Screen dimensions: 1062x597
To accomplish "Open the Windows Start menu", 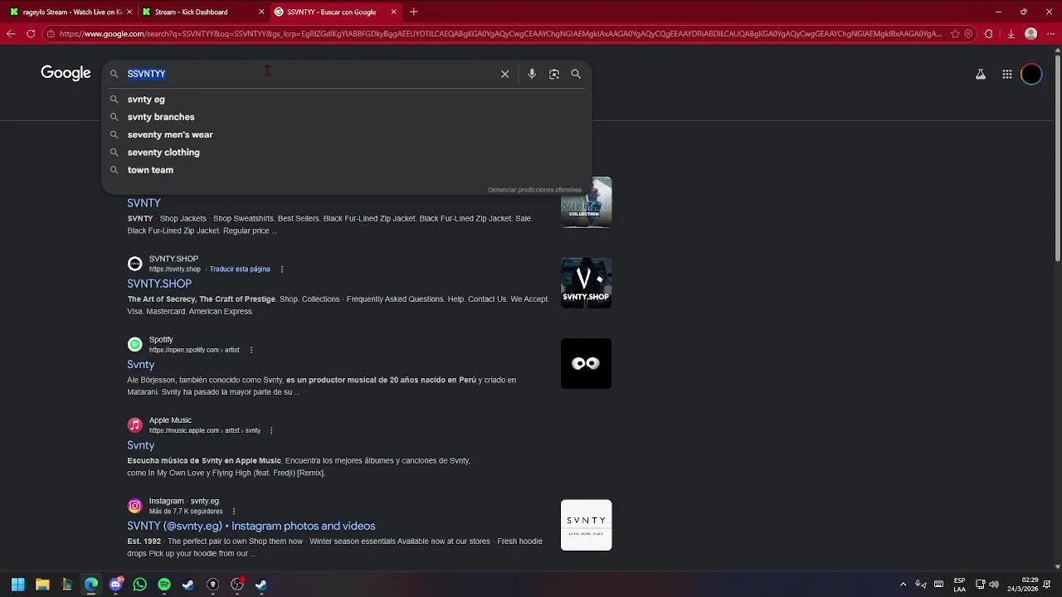I will click(x=17, y=585).
